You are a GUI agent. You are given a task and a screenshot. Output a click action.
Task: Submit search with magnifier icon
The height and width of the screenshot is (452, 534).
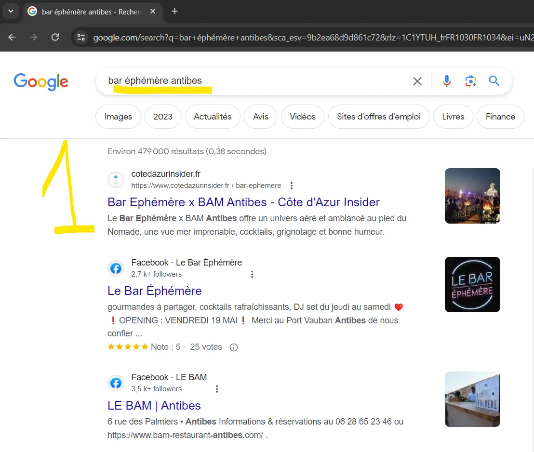pyautogui.click(x=494, y=81)
